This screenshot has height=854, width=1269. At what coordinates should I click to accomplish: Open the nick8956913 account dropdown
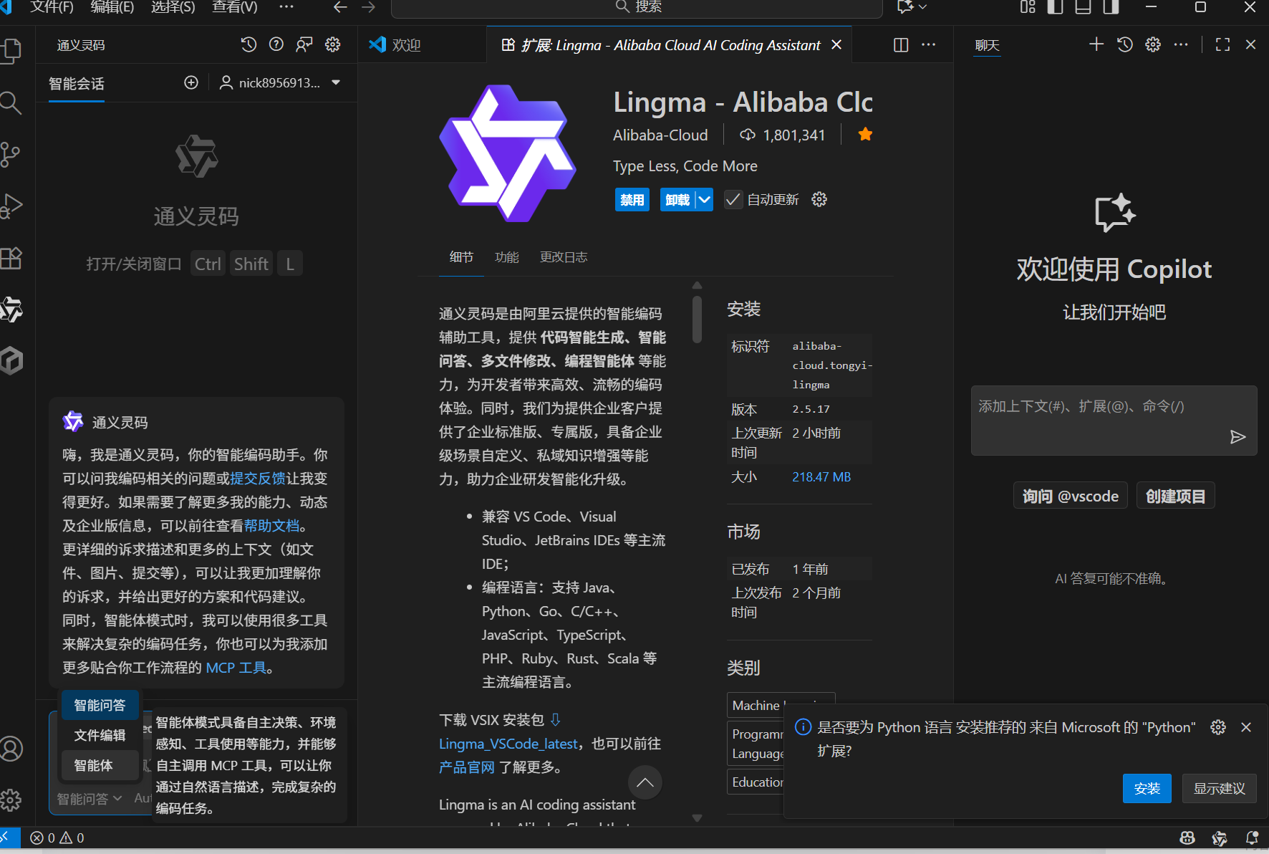280,82
